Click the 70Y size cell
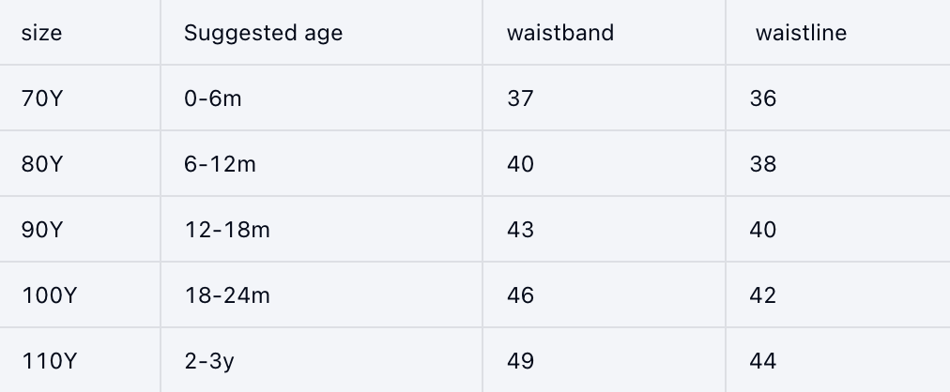Image resolution: width=950 pixels, height=392 pixels. (x=41, y=98)
